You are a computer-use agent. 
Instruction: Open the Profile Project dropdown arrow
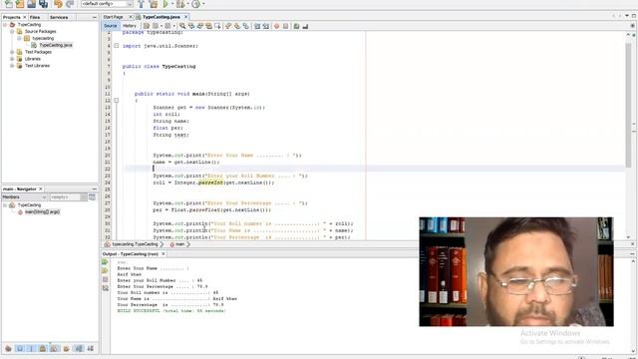coord(203,4)
